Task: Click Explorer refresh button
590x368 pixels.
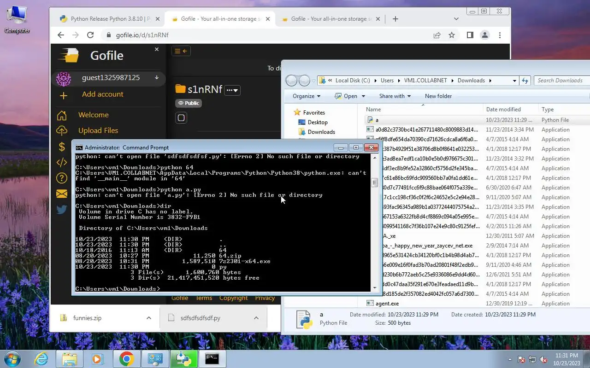Action: pos(525,80)
